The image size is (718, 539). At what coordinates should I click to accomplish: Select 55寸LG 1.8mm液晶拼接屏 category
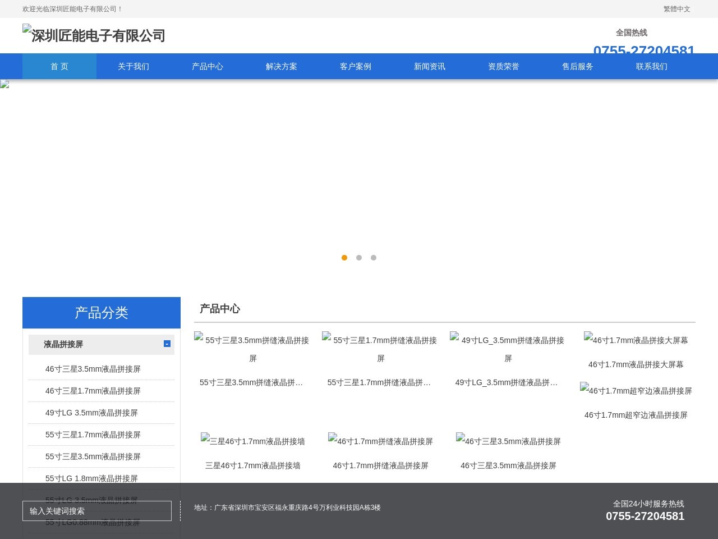coord(91,478)
